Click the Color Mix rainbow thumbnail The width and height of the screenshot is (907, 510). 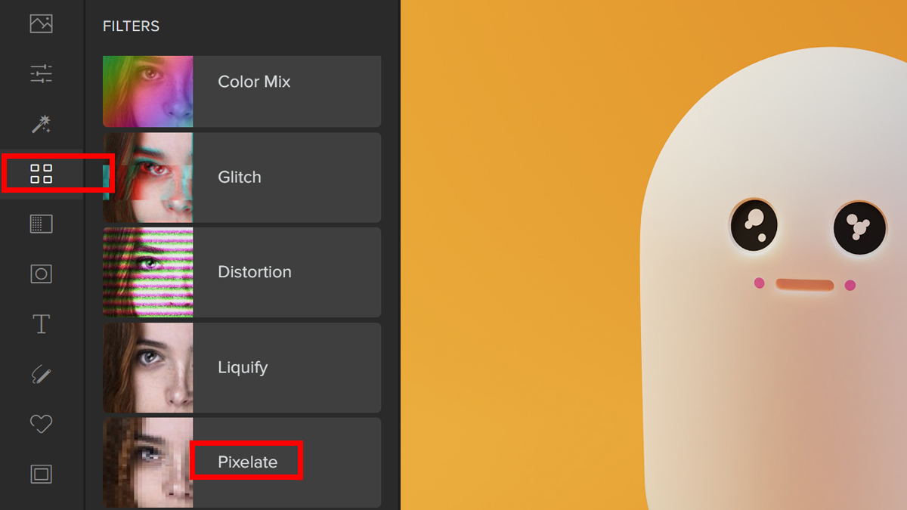click(148, 91)
